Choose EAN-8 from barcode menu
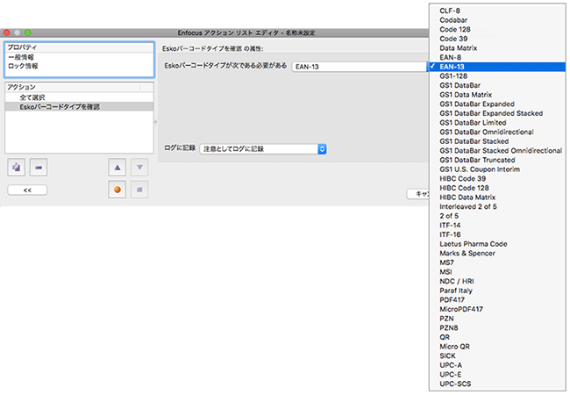This screenshot has height=395, width=570. (497, 57)
